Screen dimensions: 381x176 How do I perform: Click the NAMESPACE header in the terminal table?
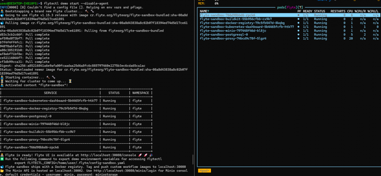(141, 93)
